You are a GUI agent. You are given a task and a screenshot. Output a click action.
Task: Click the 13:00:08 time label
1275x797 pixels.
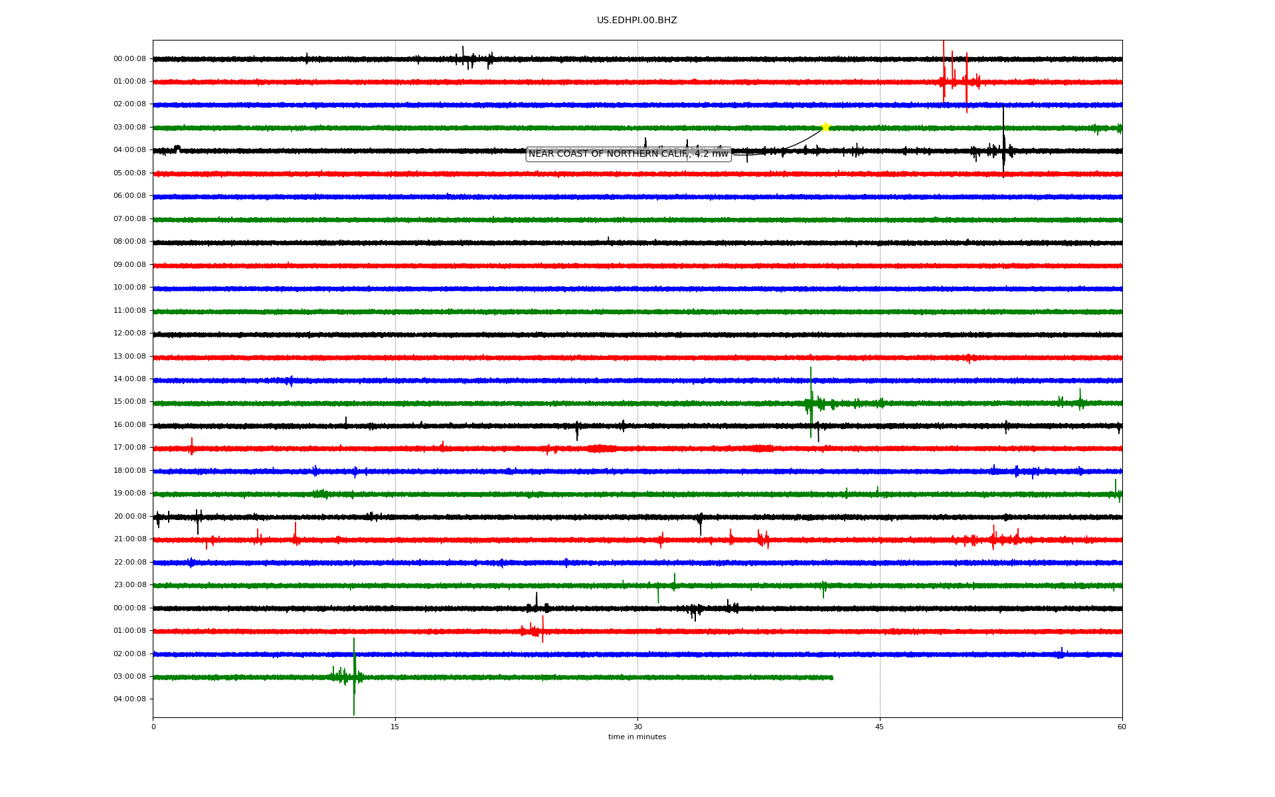(129, 357)
